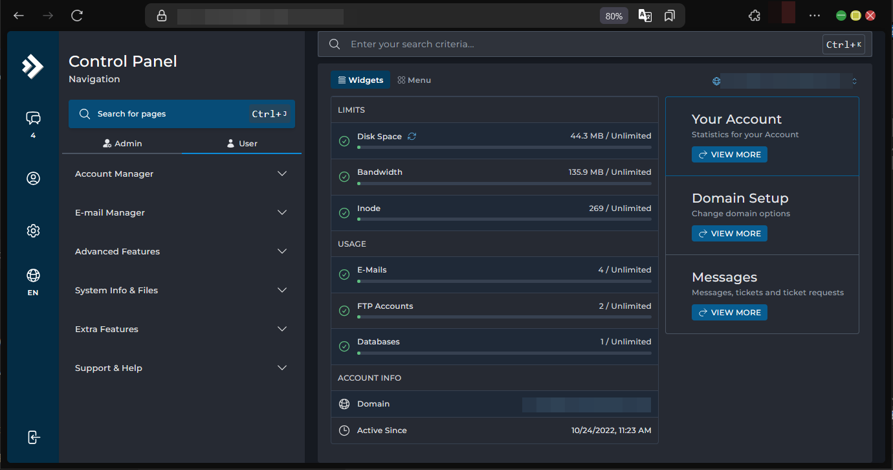
Task: Click the globe icon in domain selector
Action: (x=716, y=81)
